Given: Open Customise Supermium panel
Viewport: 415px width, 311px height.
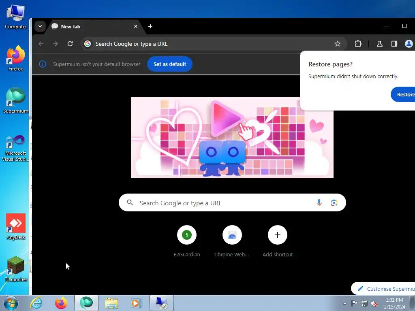Looking at the screenshot, I should click(x=383, y=288).
